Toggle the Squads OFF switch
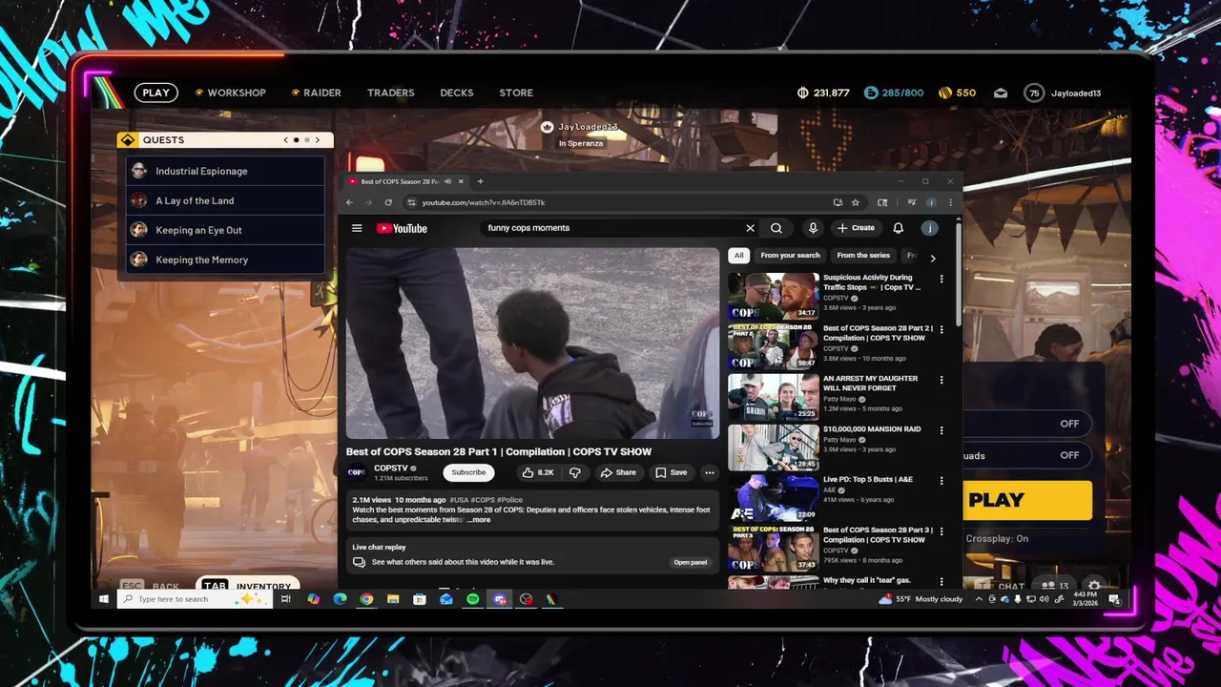The width and height of the screenshot is (1221, 687). point(1069,455)
